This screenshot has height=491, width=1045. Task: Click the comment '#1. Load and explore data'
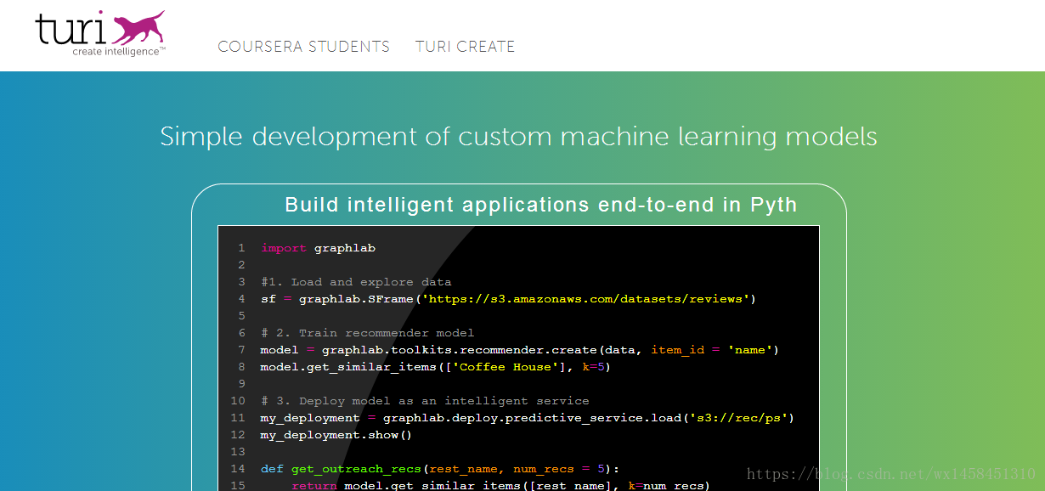click(356, 282)
